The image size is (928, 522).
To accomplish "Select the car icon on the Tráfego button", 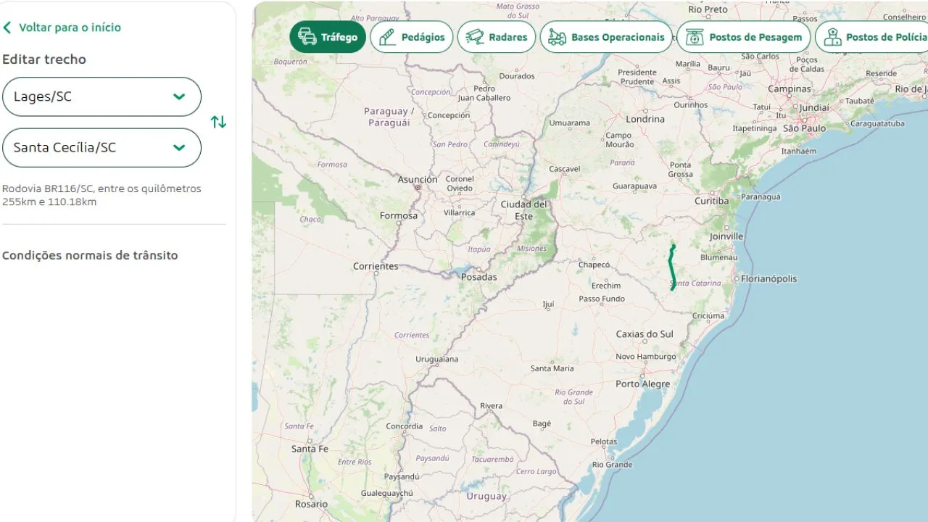I will point(307,36).
